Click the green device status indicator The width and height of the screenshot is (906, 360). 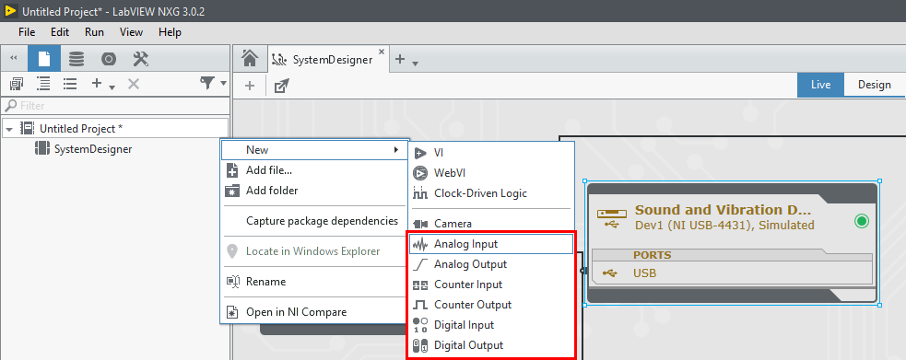(862, 221)
